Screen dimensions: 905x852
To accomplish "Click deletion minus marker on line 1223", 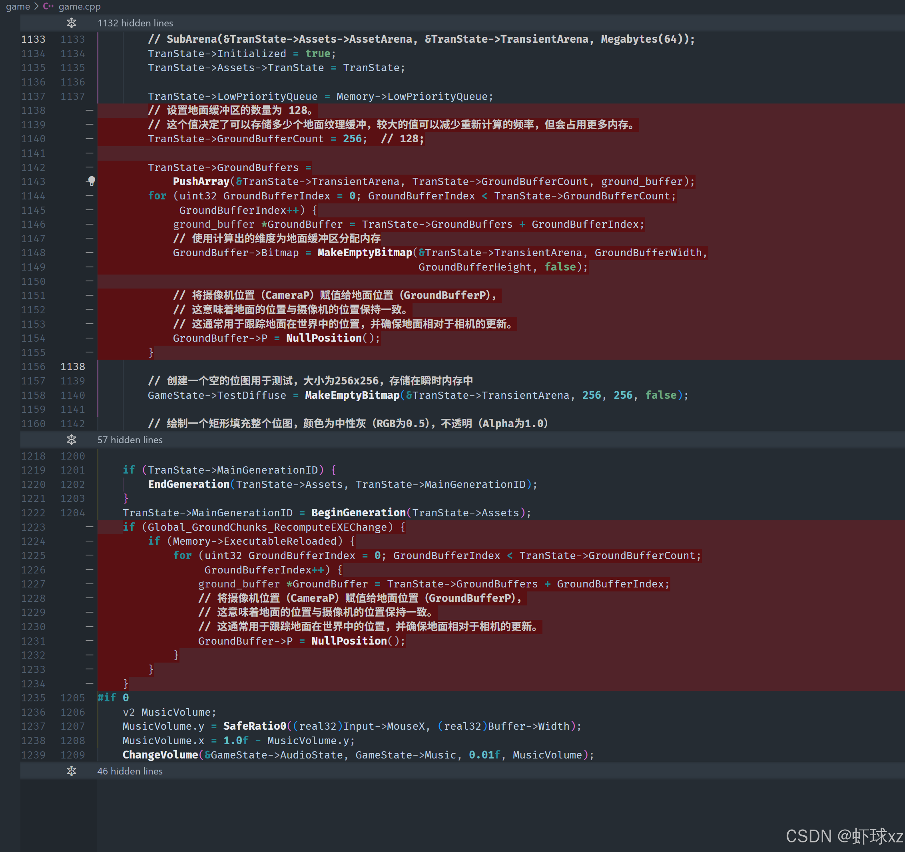I will 89,527.
